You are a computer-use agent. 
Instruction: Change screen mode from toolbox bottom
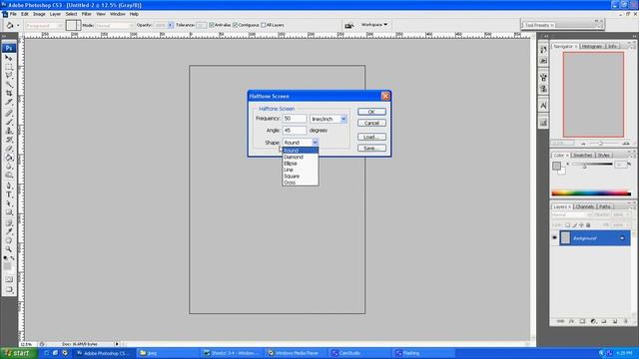tap(9, 290)
